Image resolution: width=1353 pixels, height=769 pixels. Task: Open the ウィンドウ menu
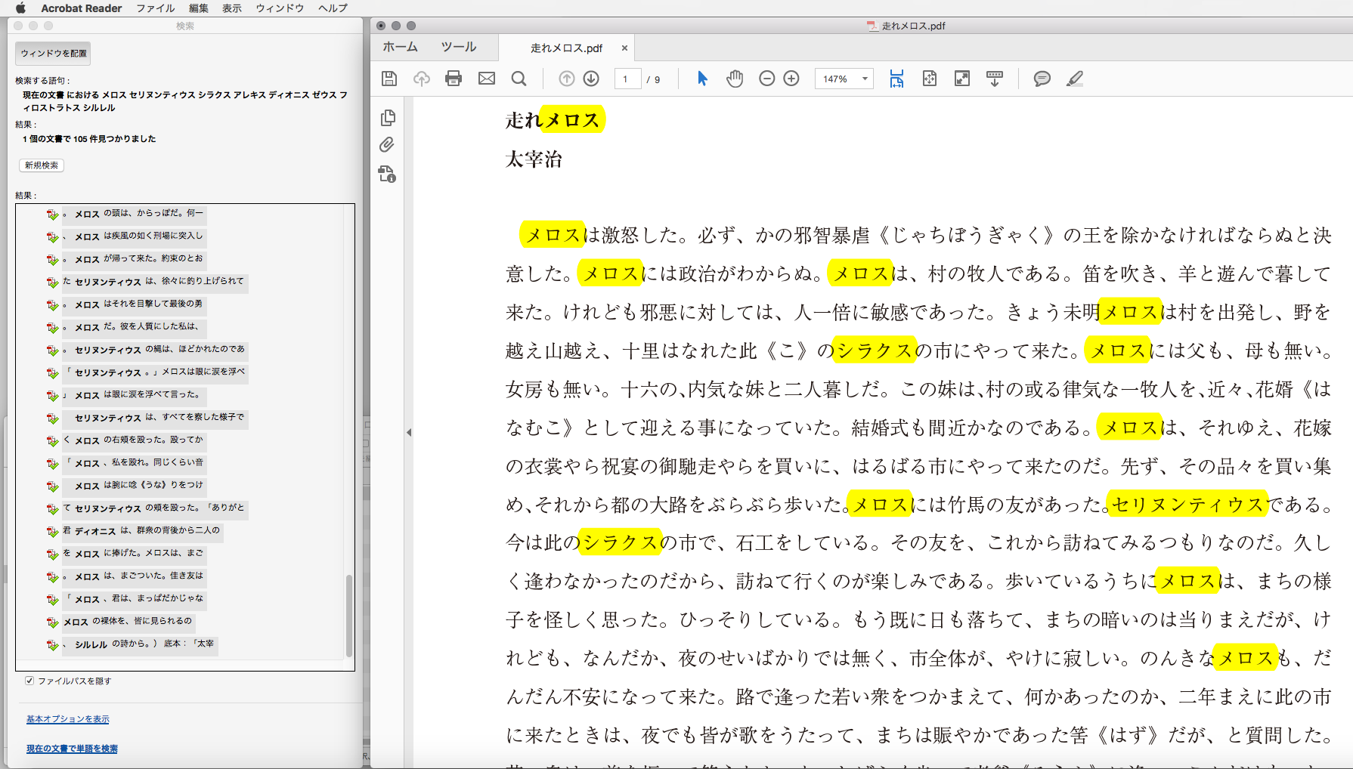pyautogui.click(x=280, y=8)
